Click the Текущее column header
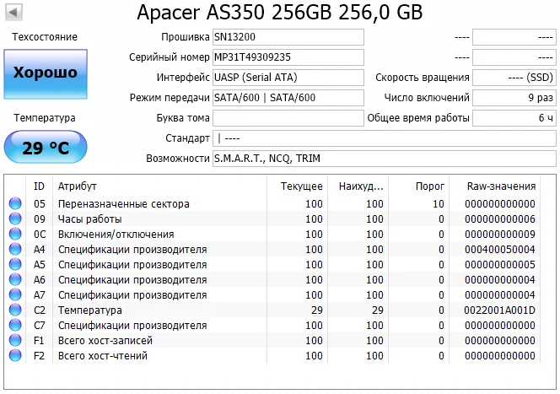Image resolution: width=560 pixels, height=394 pixels. point(298,186)
